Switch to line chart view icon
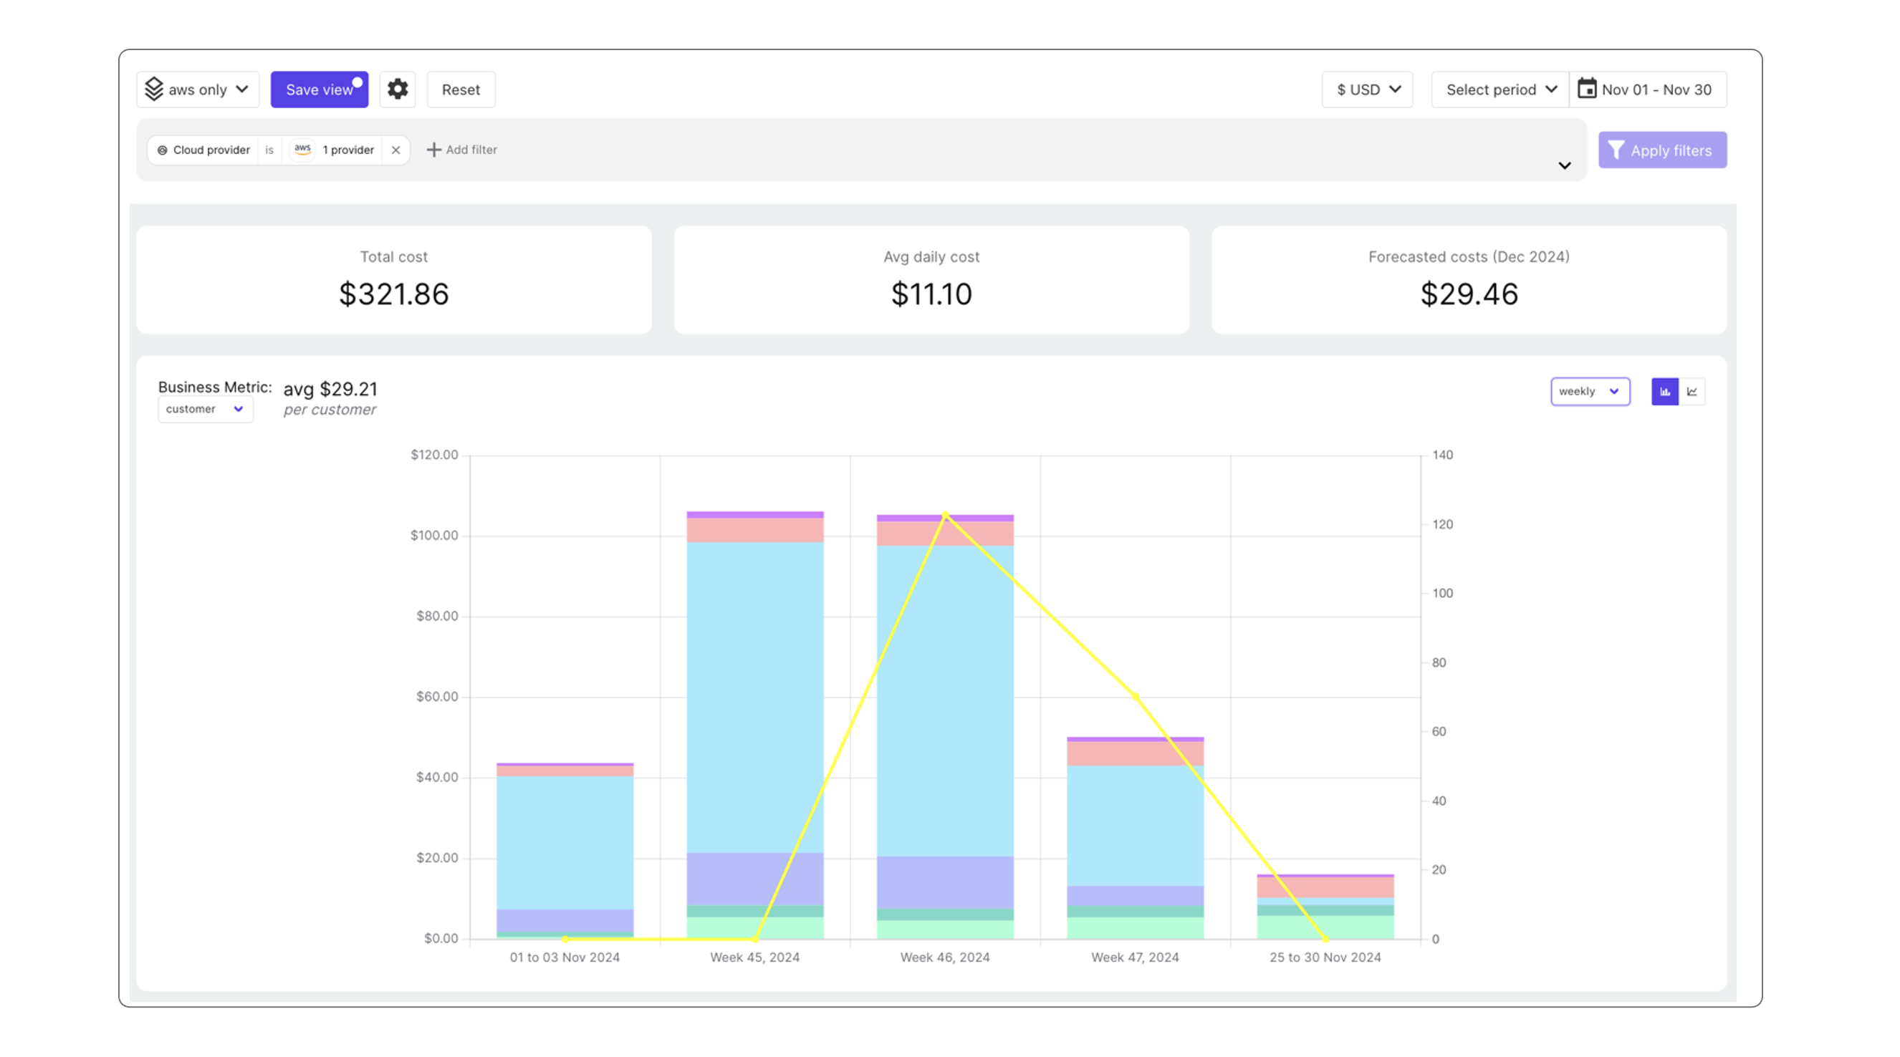The image size is (1900, 1057). click(1692, 392)
